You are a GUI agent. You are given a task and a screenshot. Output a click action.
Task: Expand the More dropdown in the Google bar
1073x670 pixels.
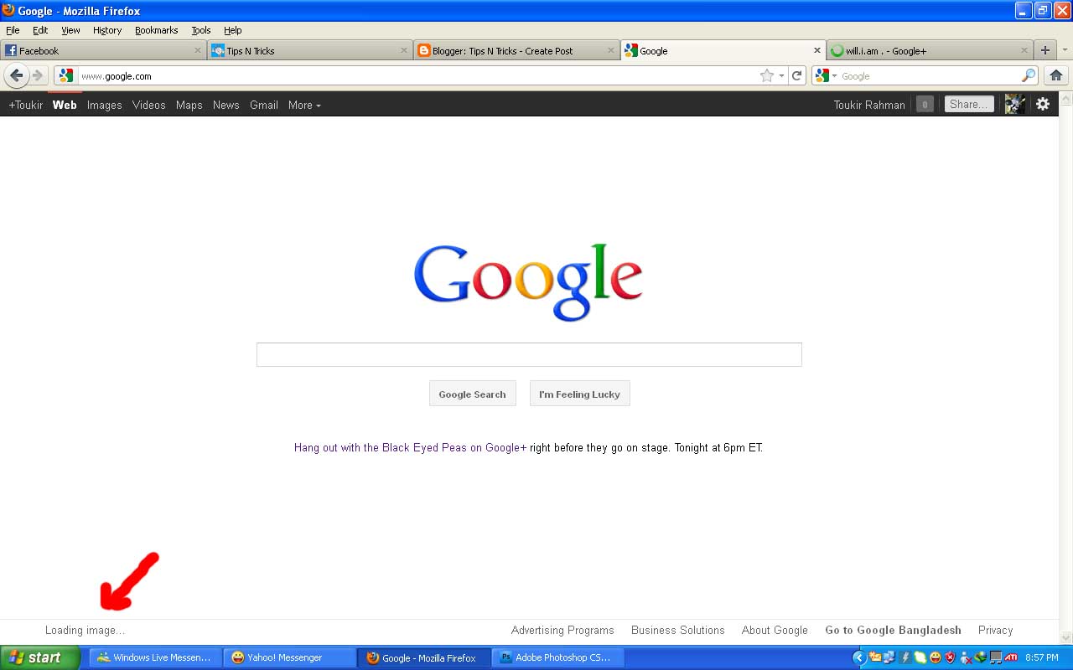pyautogui.click(x=304, y=105)
